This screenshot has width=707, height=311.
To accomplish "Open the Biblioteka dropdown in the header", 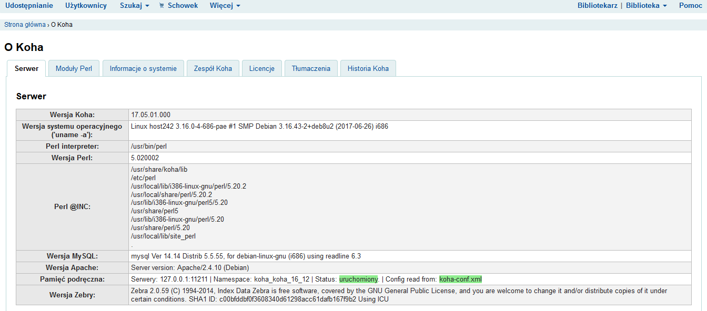I will point(646,6).
